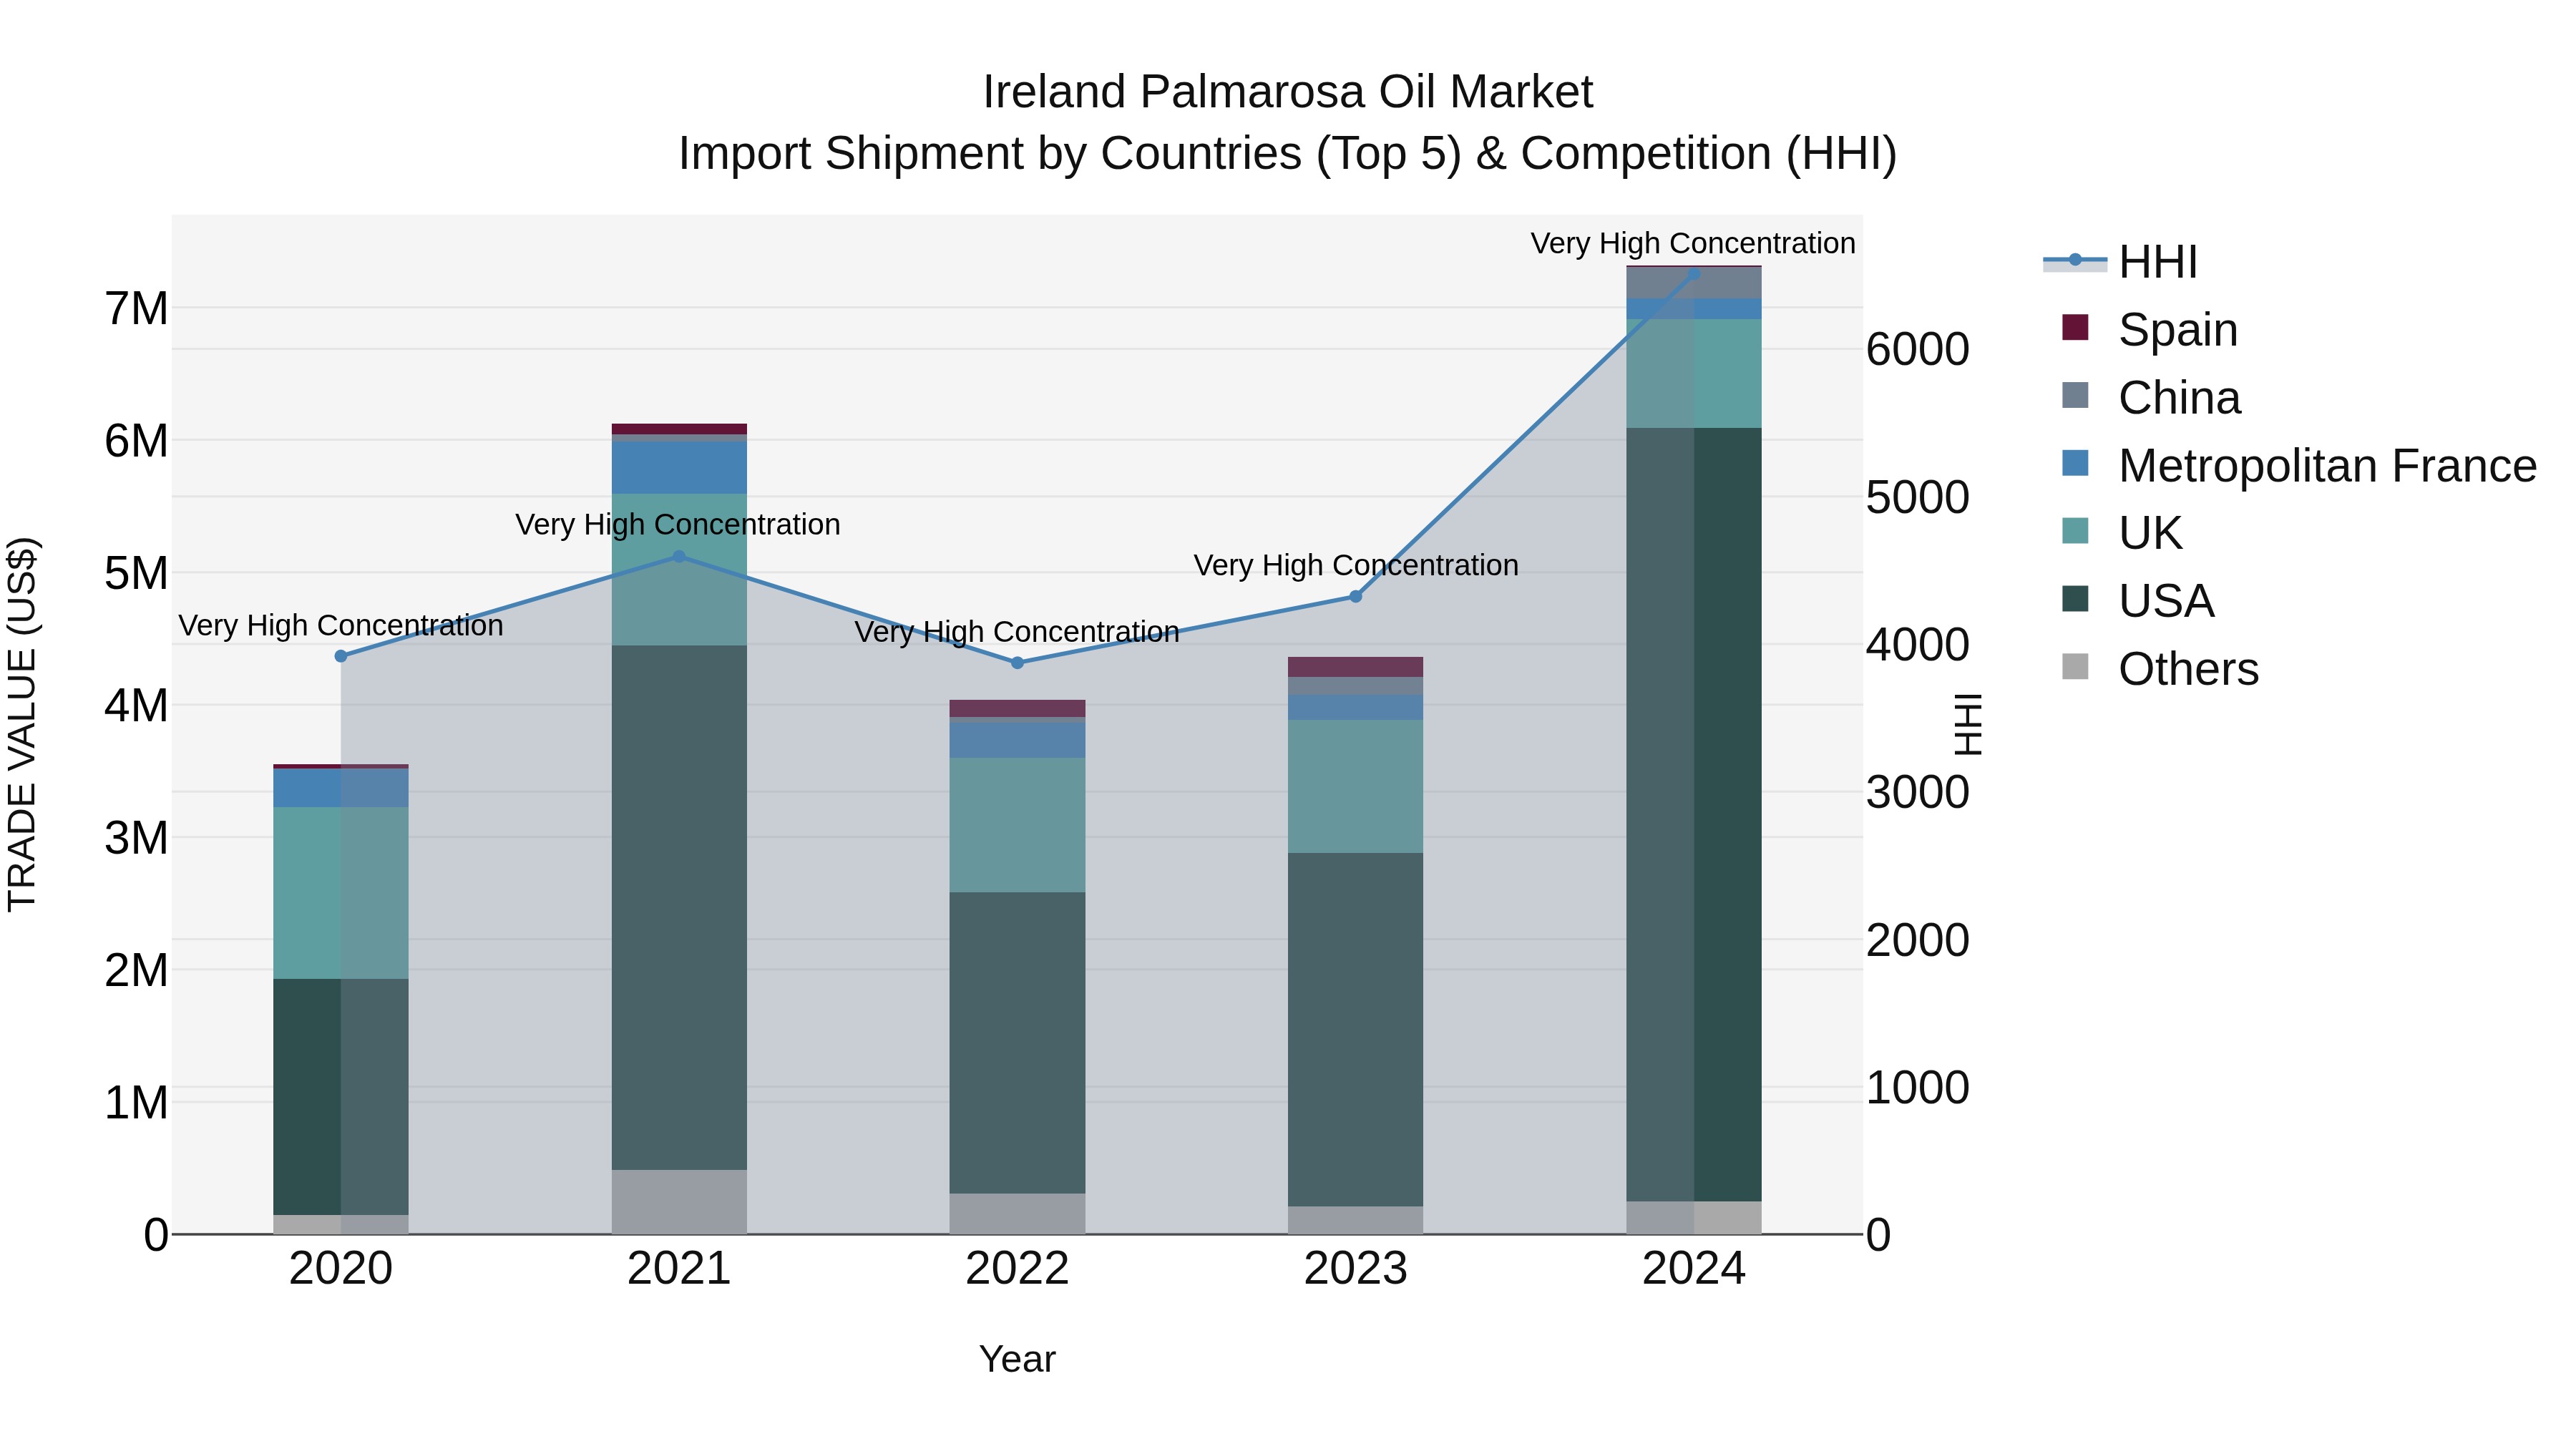This screenshot has width=2576, height=1449.
Task: Click the 2021 x-axis label
Action: click(679, 1269)
